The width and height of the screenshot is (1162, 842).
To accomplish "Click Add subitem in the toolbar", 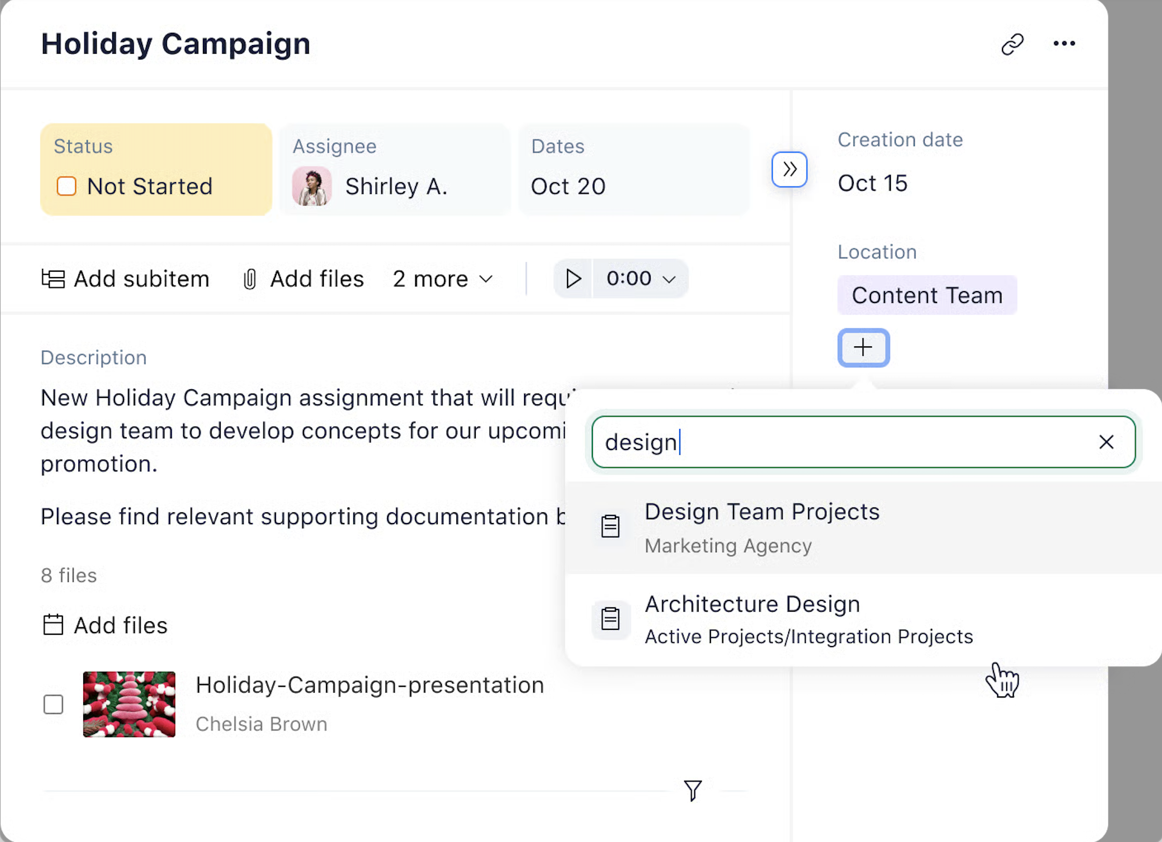I will pyautogui.click(x=126, y=279).
